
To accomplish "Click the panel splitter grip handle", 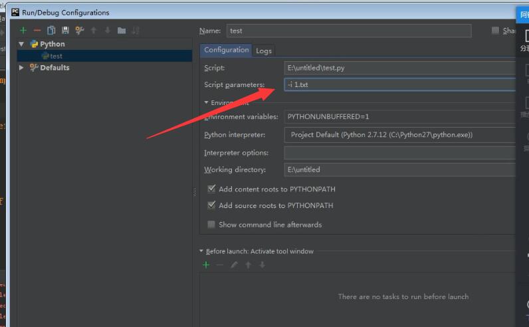I will click(195, 192).
